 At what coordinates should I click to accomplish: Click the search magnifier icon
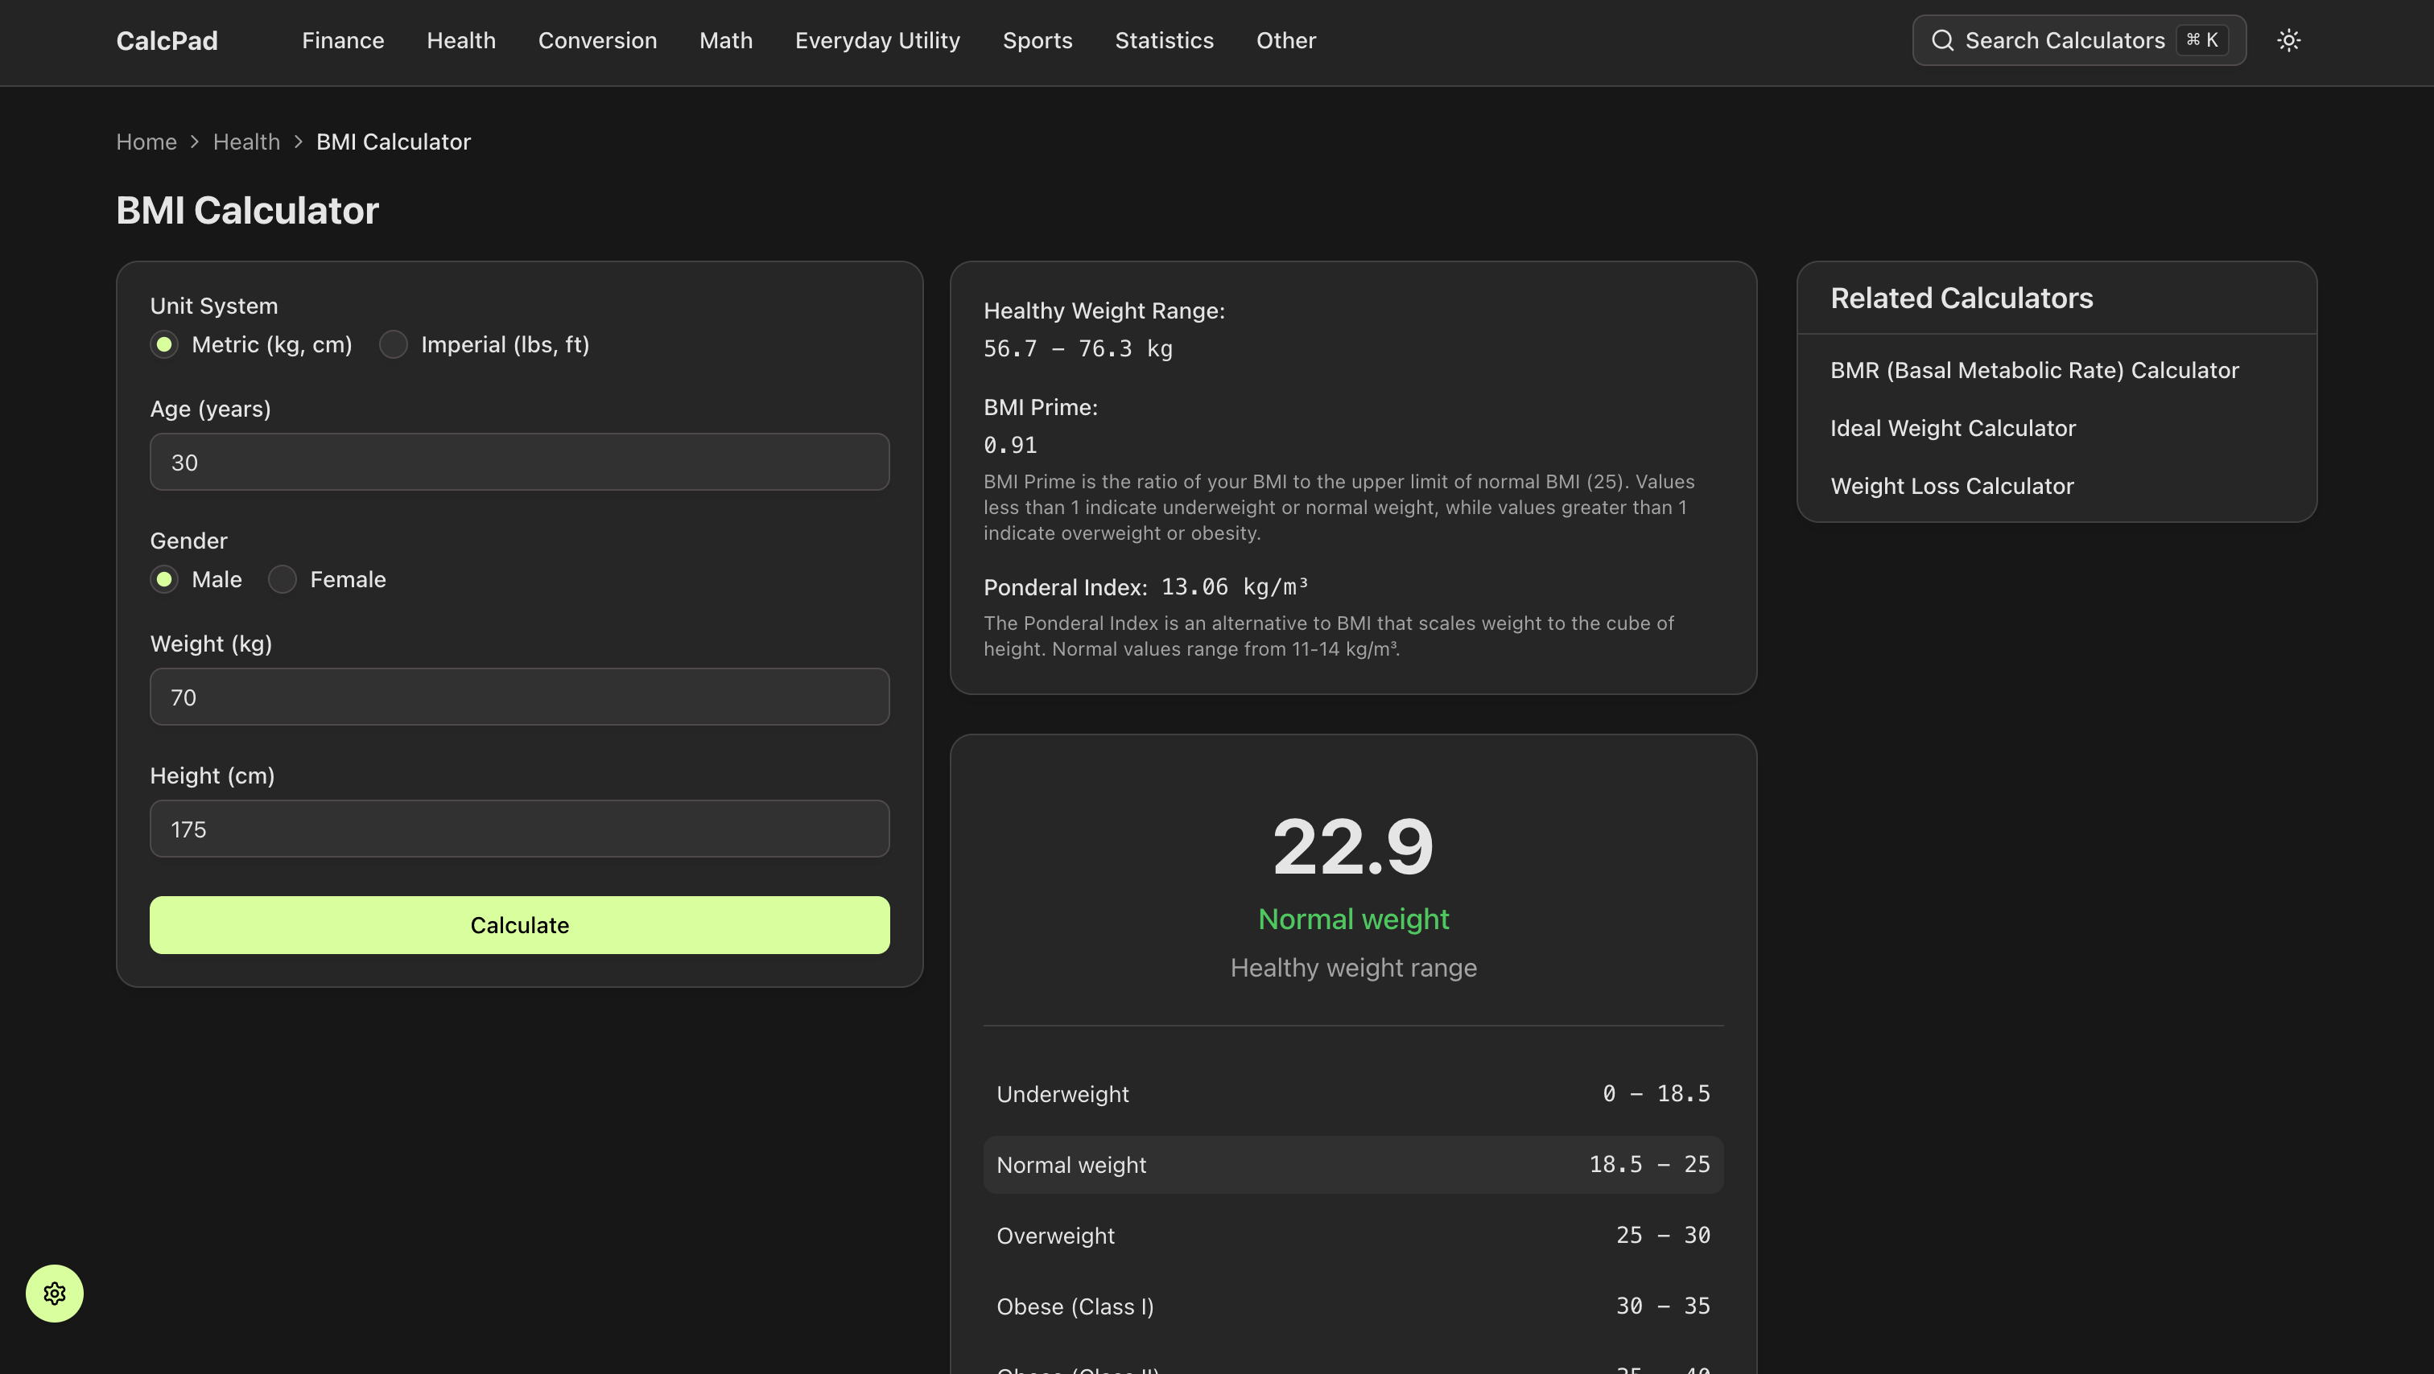(1941, 40)
